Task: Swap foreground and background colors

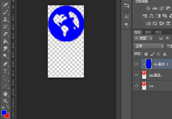Action: click(8, 107)
